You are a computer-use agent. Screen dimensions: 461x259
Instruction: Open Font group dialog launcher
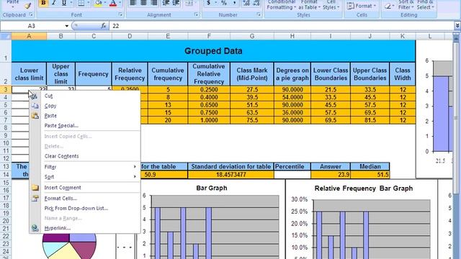pos(120,14)
